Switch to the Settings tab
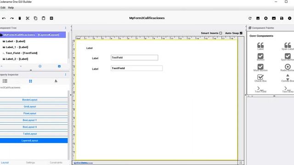 click(x=30, y=163)
